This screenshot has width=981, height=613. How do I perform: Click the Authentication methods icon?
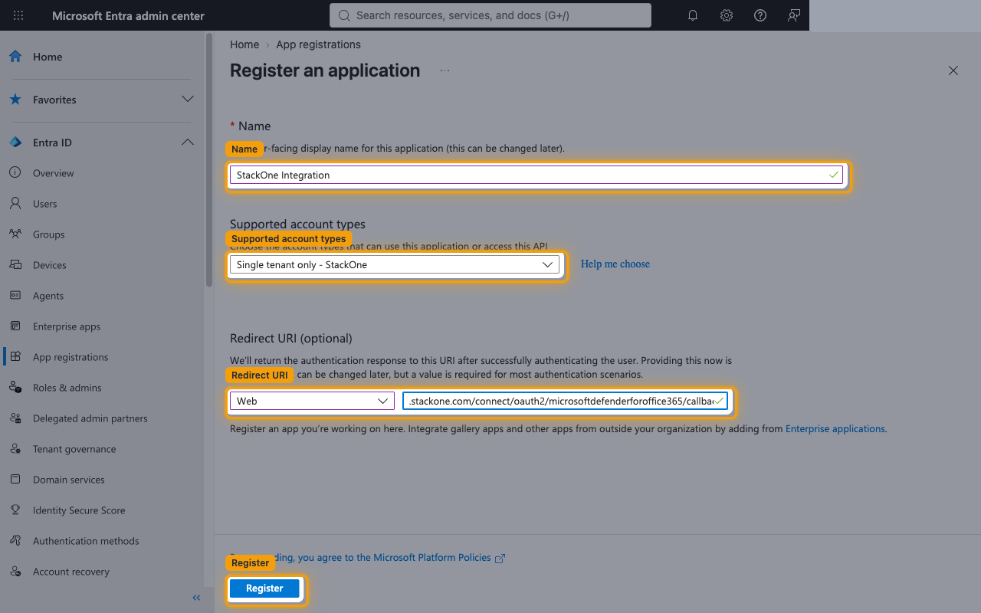click(15, 541)
